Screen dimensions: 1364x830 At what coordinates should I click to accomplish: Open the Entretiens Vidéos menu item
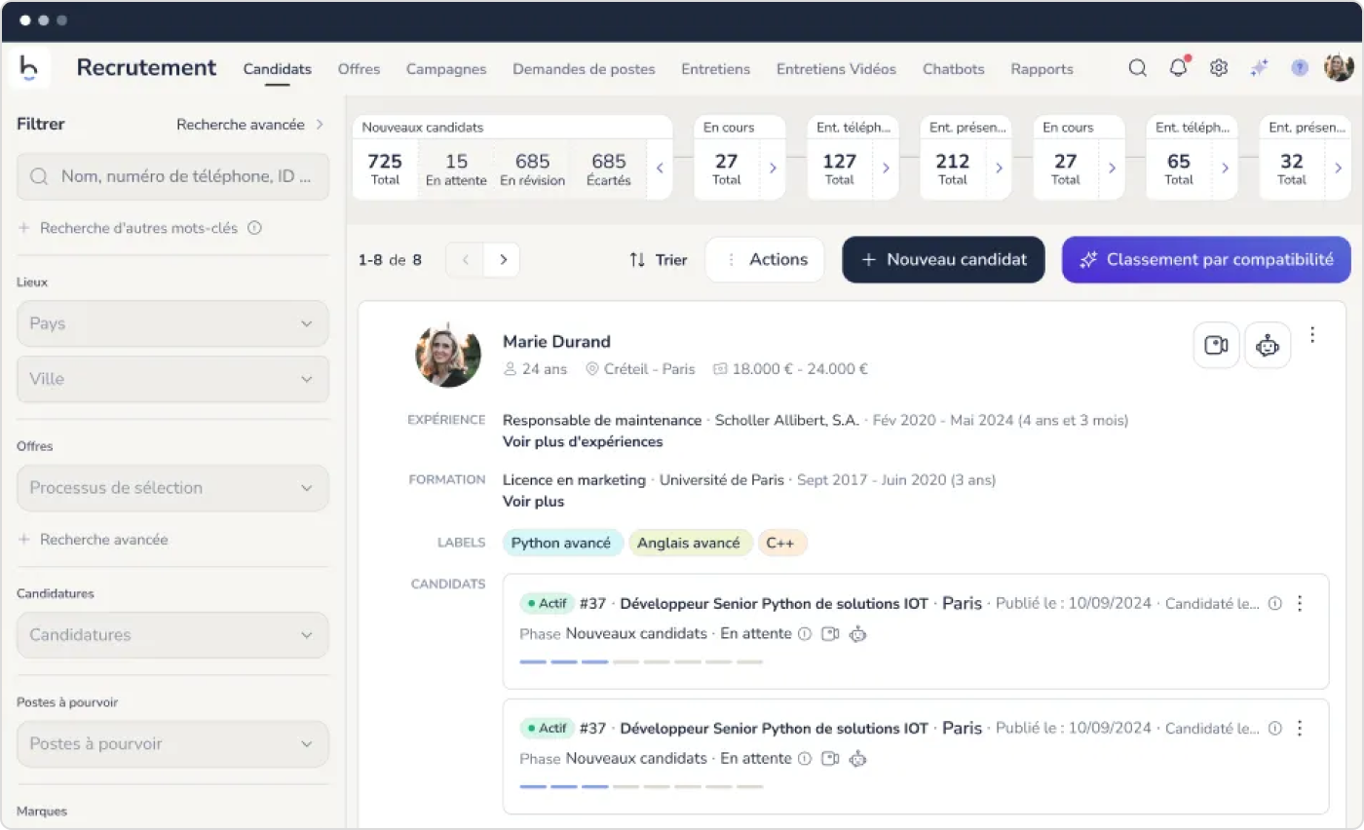click(836, 68)
